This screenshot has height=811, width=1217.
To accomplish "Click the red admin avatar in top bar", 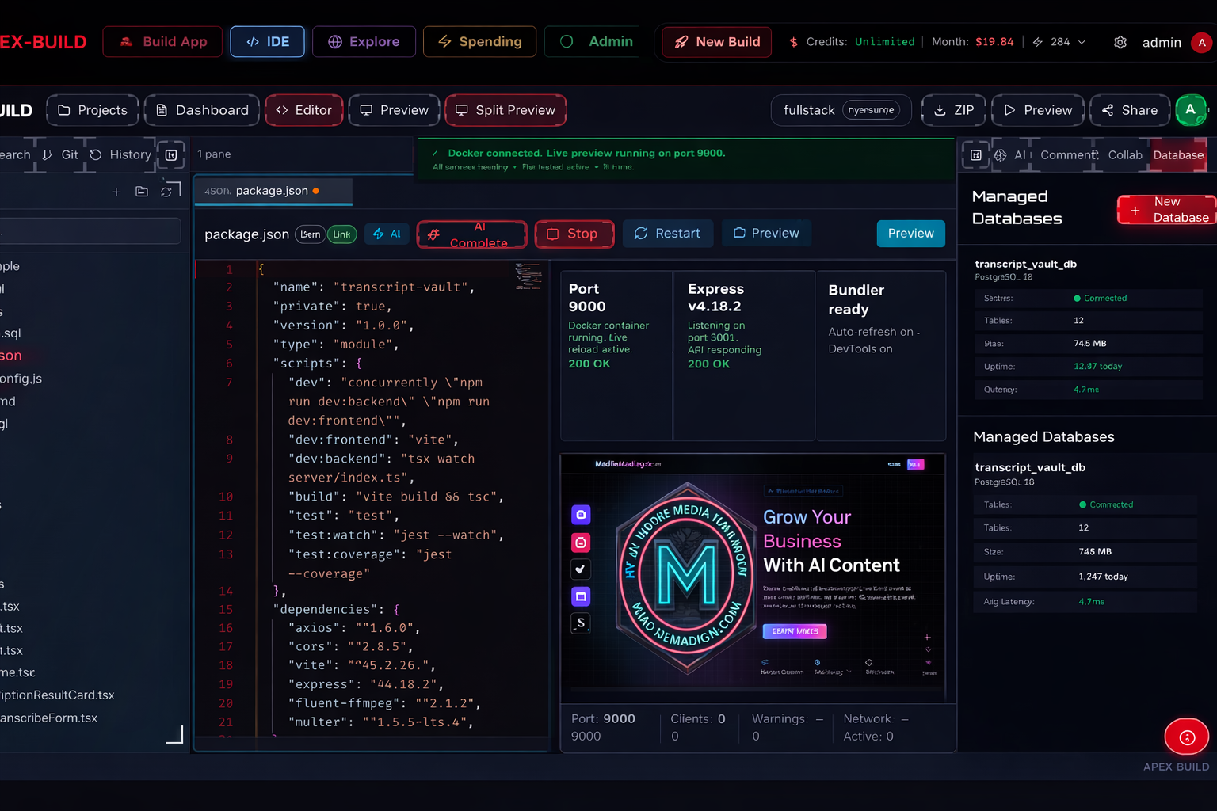I will pyautogui.click(x=1201, y=42).
